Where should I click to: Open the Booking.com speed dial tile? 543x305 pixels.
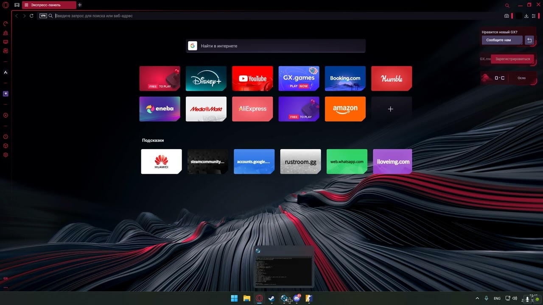[x=345, y=78]
